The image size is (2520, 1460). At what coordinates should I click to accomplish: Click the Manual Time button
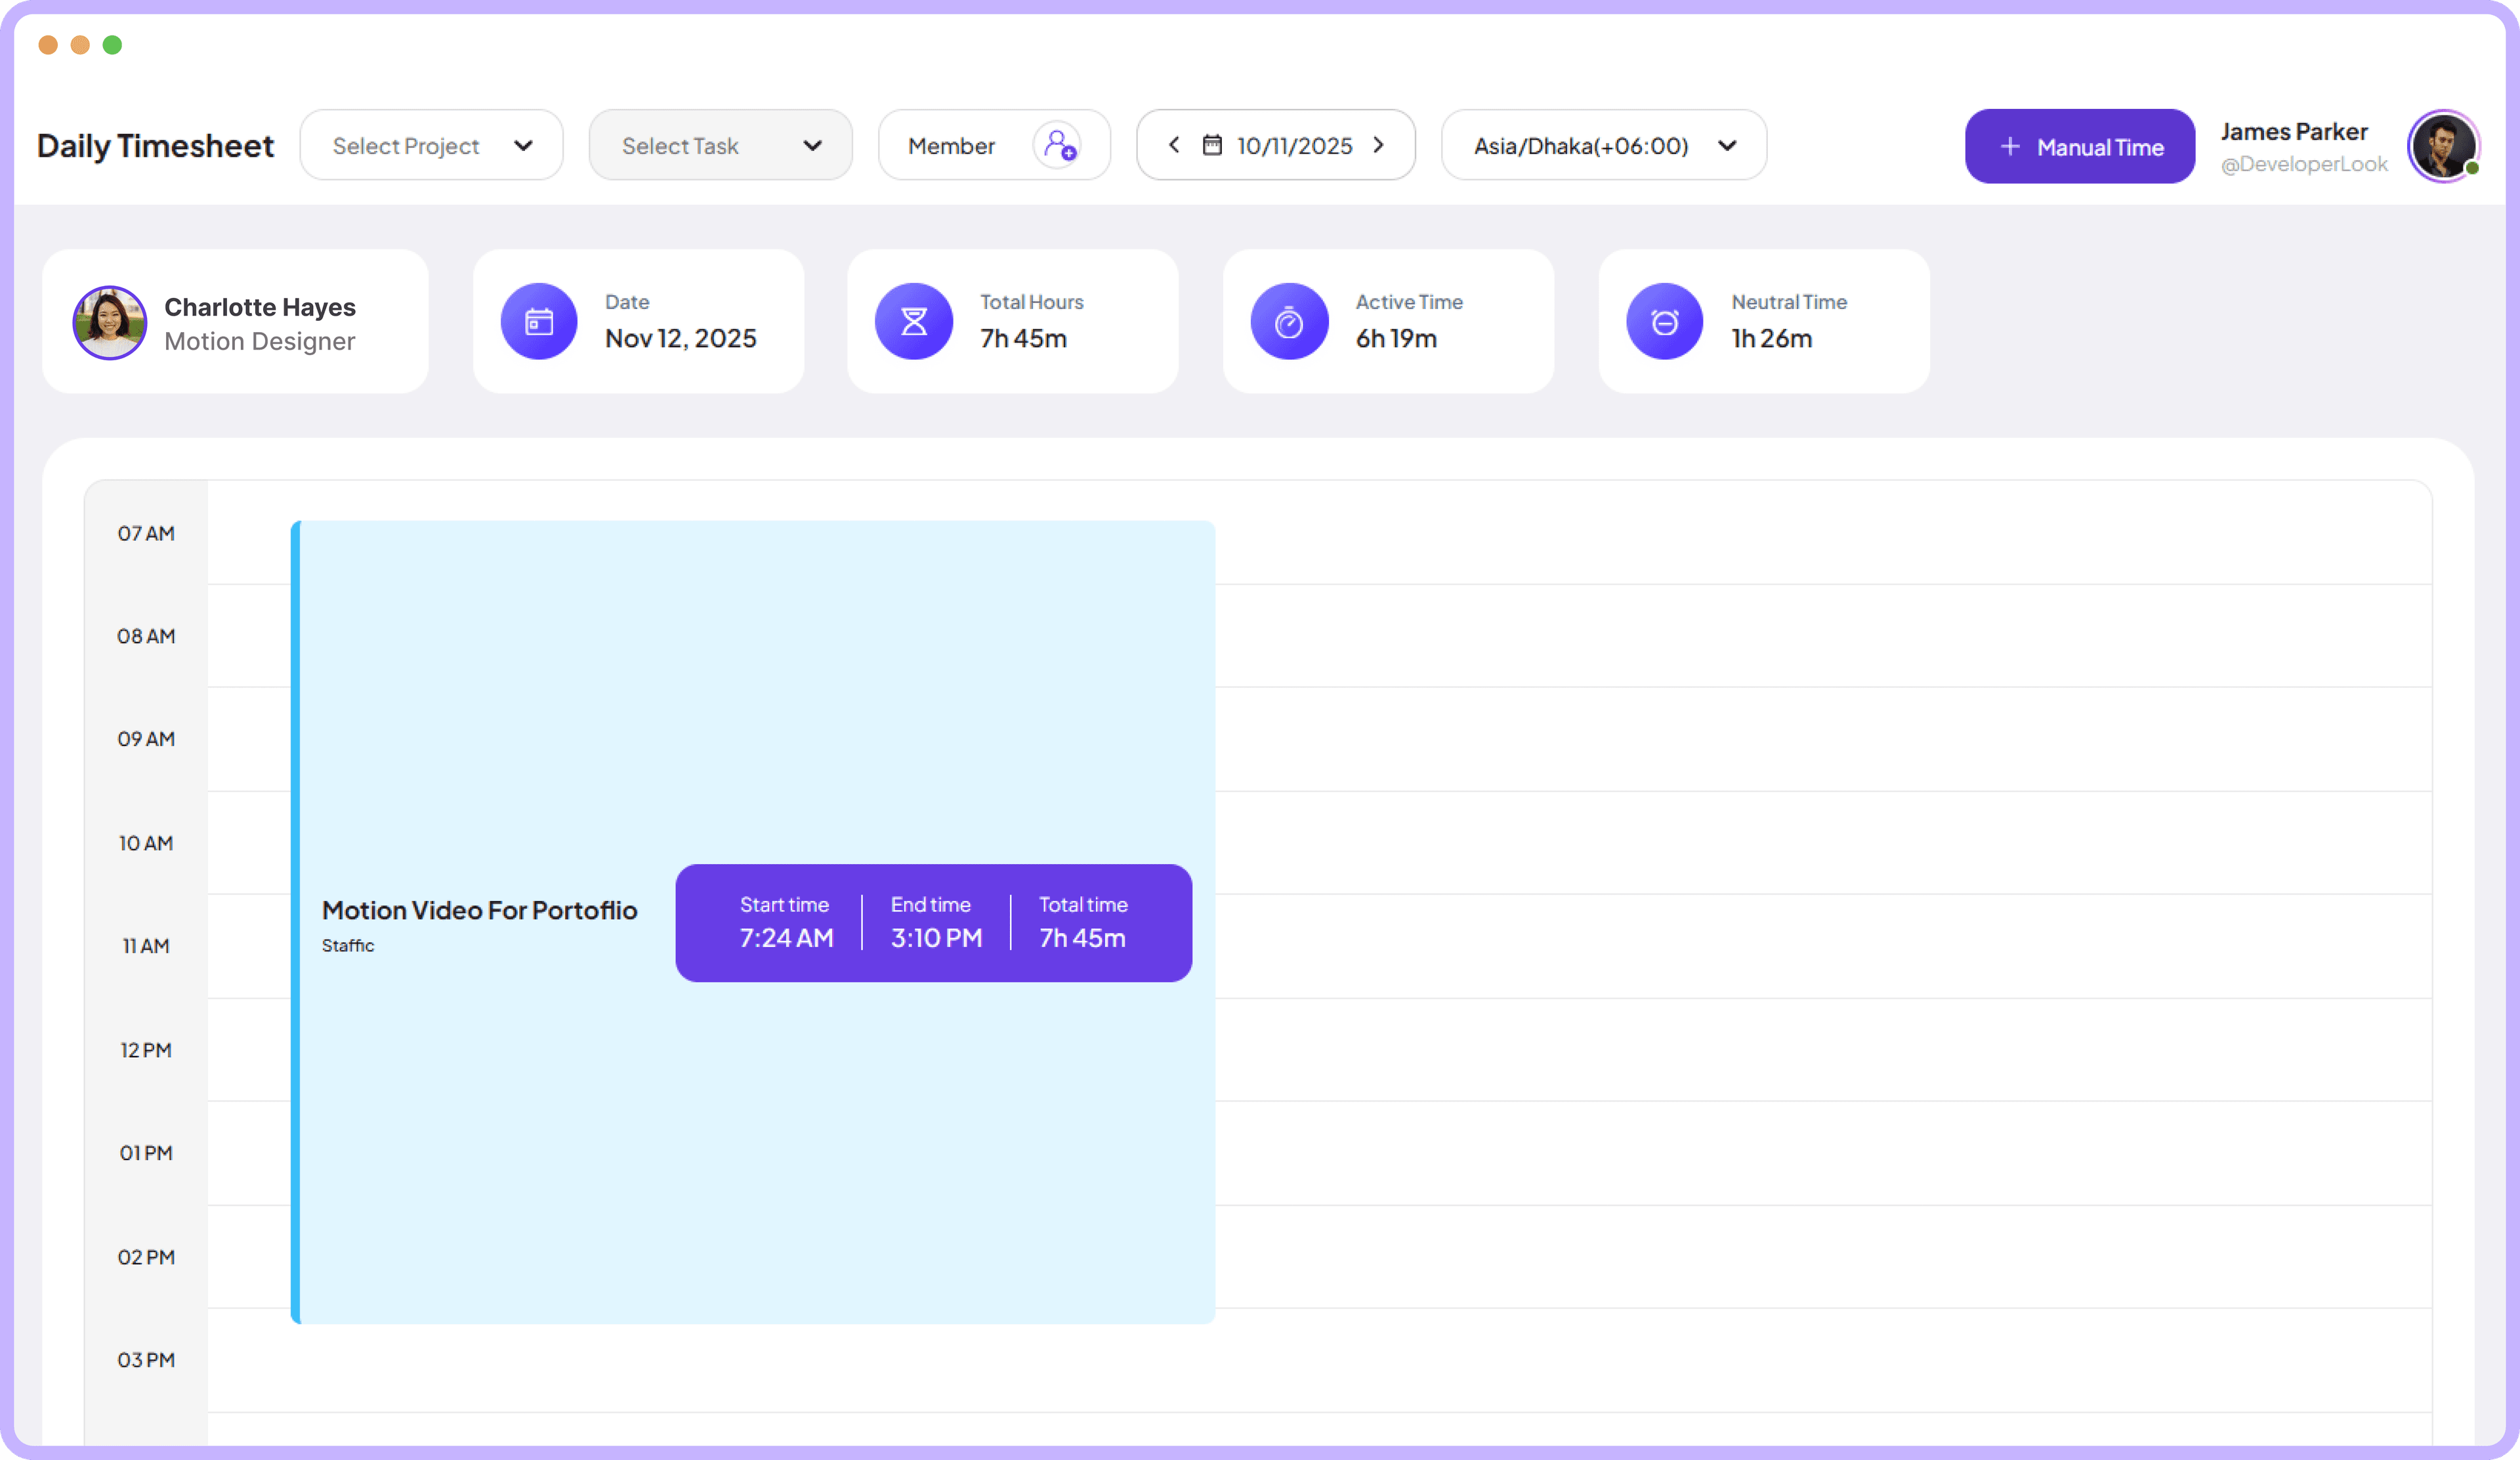coord(2079,146)
